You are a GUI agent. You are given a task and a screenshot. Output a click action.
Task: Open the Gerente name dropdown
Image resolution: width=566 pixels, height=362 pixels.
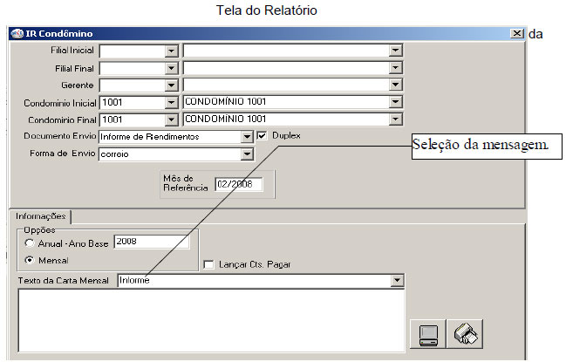pos(396,85)
